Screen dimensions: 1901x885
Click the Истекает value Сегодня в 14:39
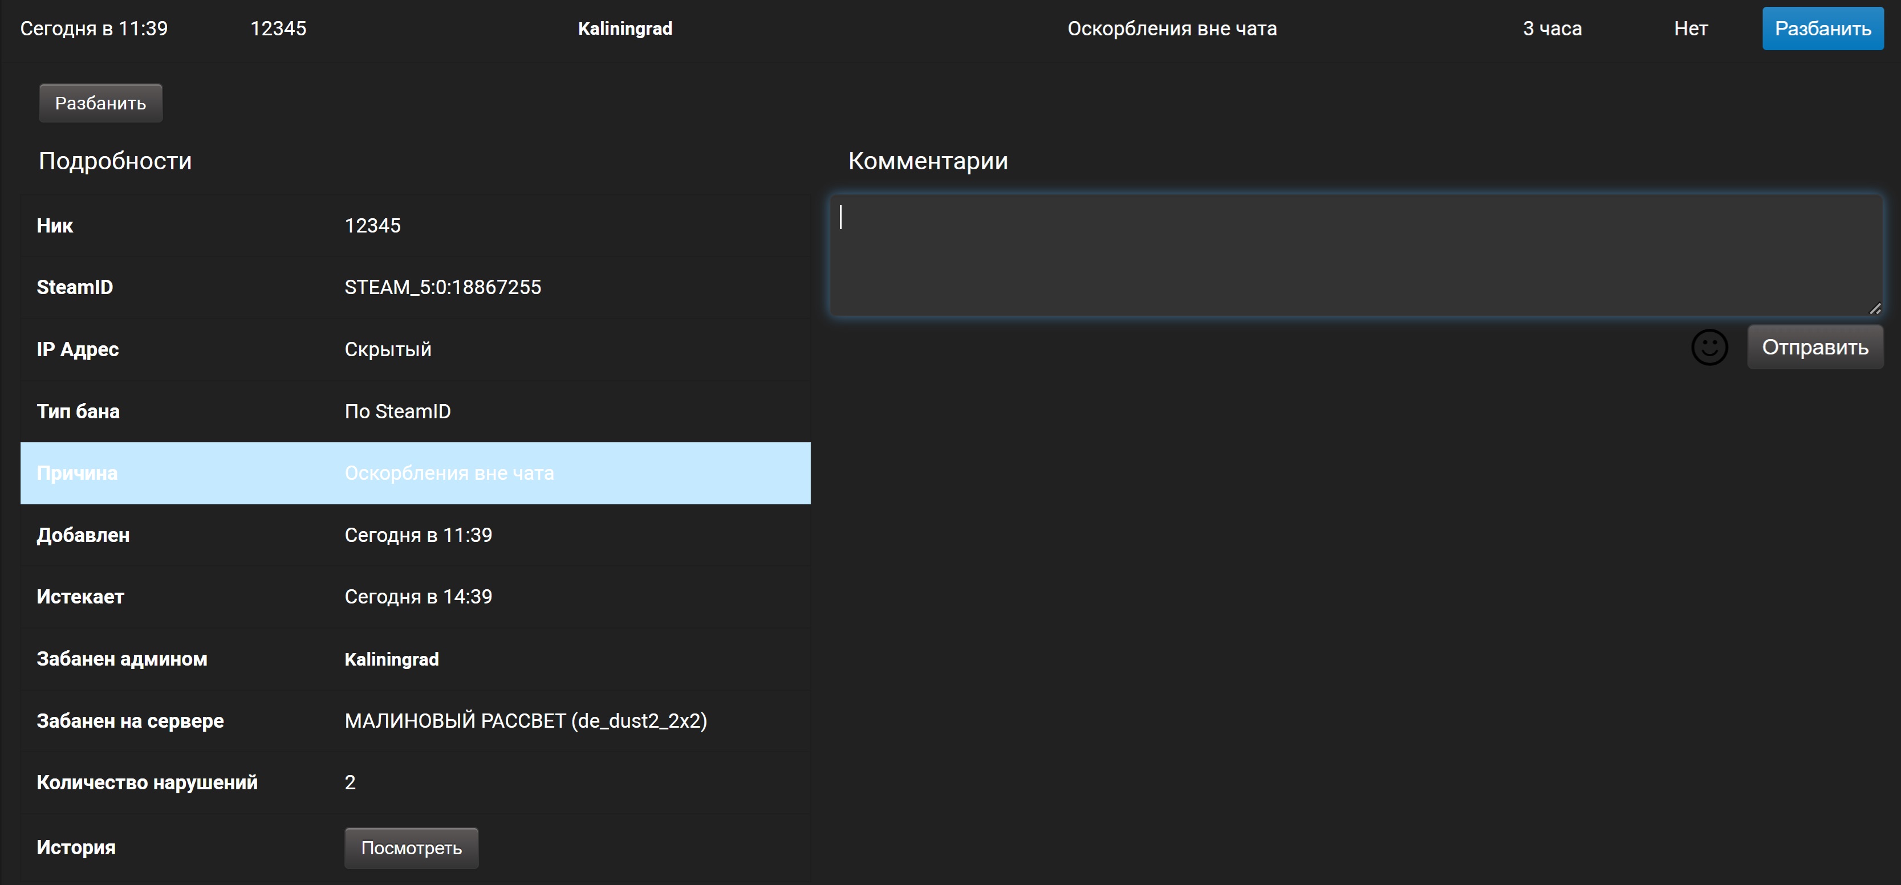pos(418,597)
